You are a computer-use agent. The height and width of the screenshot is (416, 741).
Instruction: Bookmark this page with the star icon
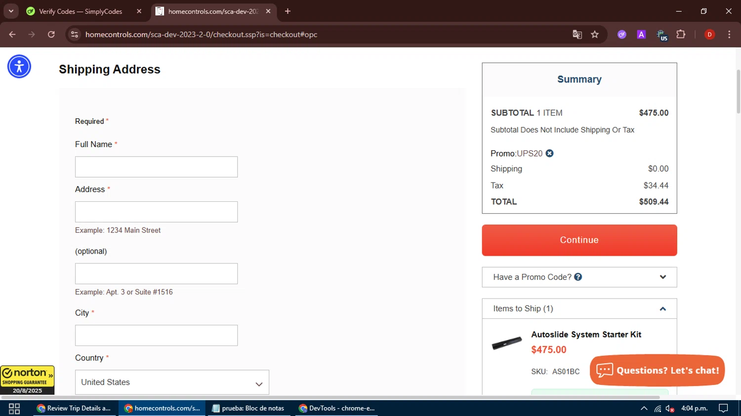[595, 35]
